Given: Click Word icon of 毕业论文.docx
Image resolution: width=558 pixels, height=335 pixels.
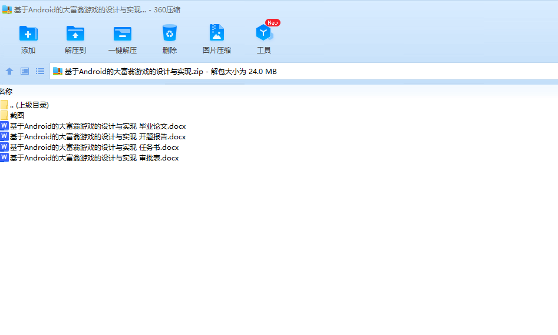Looking at the screenshot, I should pyautogui.click(x=4, y=126).
